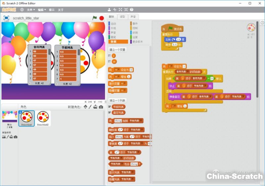Click the 建立一个变量 button
265x186 pixels.
click(117, 50)
